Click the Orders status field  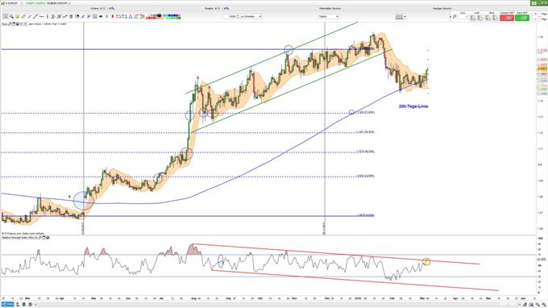pyautogui.click(x=102, y=8)
